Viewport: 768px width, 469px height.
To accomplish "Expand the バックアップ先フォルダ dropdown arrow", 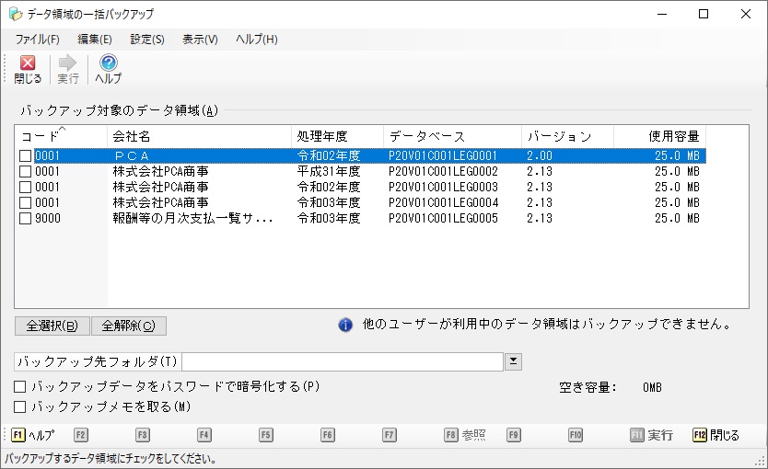I will tap(514, 361).
